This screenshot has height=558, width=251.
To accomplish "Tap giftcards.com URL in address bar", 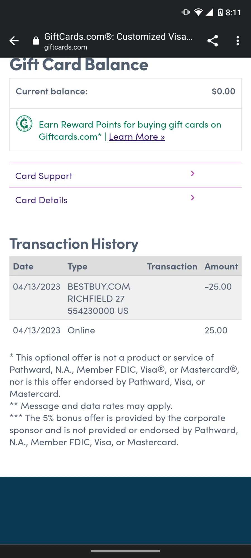I will pos(66,47).
